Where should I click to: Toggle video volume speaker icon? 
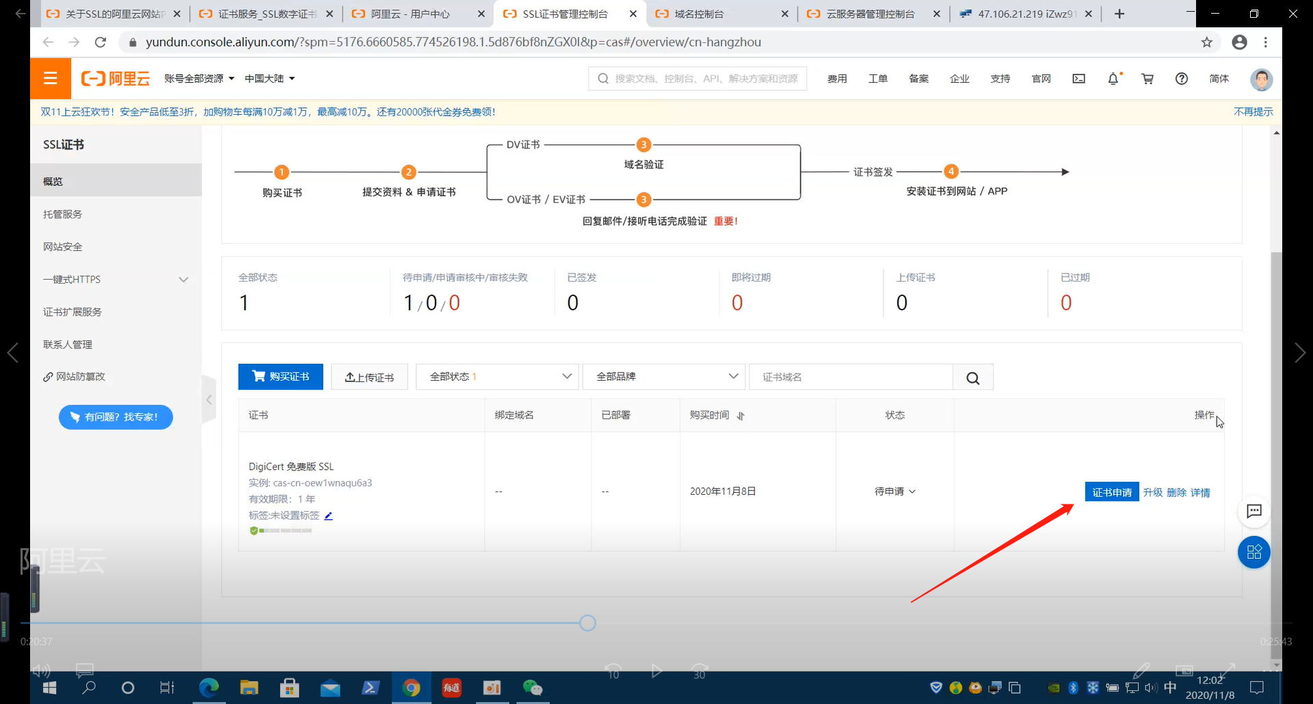(42, 671)
